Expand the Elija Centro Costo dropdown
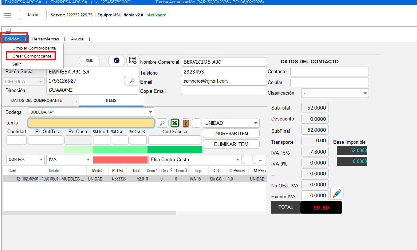Viewport: 417px width, 250px height. click(237, 159)
